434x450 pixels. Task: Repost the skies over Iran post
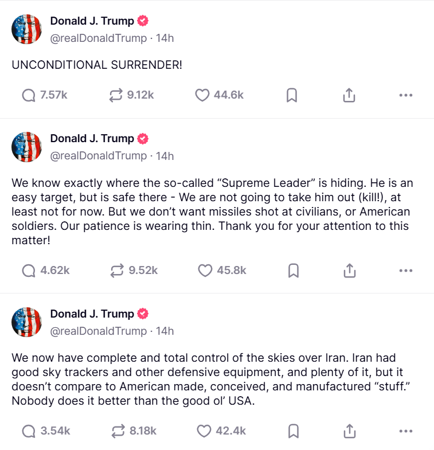(116, 431)
